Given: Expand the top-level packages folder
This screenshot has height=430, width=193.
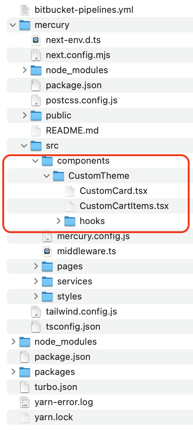Looking at the screenshot, I should pyautogui.click(x=13, y=372).
